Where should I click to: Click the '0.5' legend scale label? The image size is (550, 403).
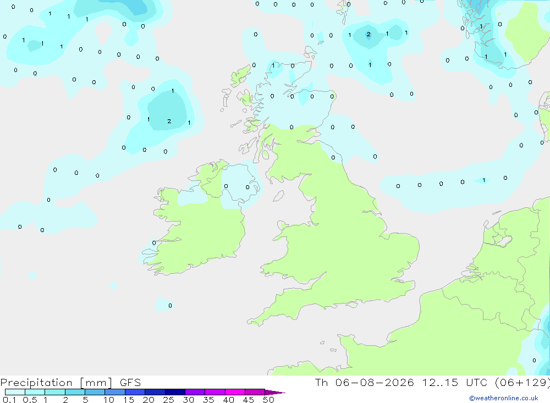click(x=30, y=400)
